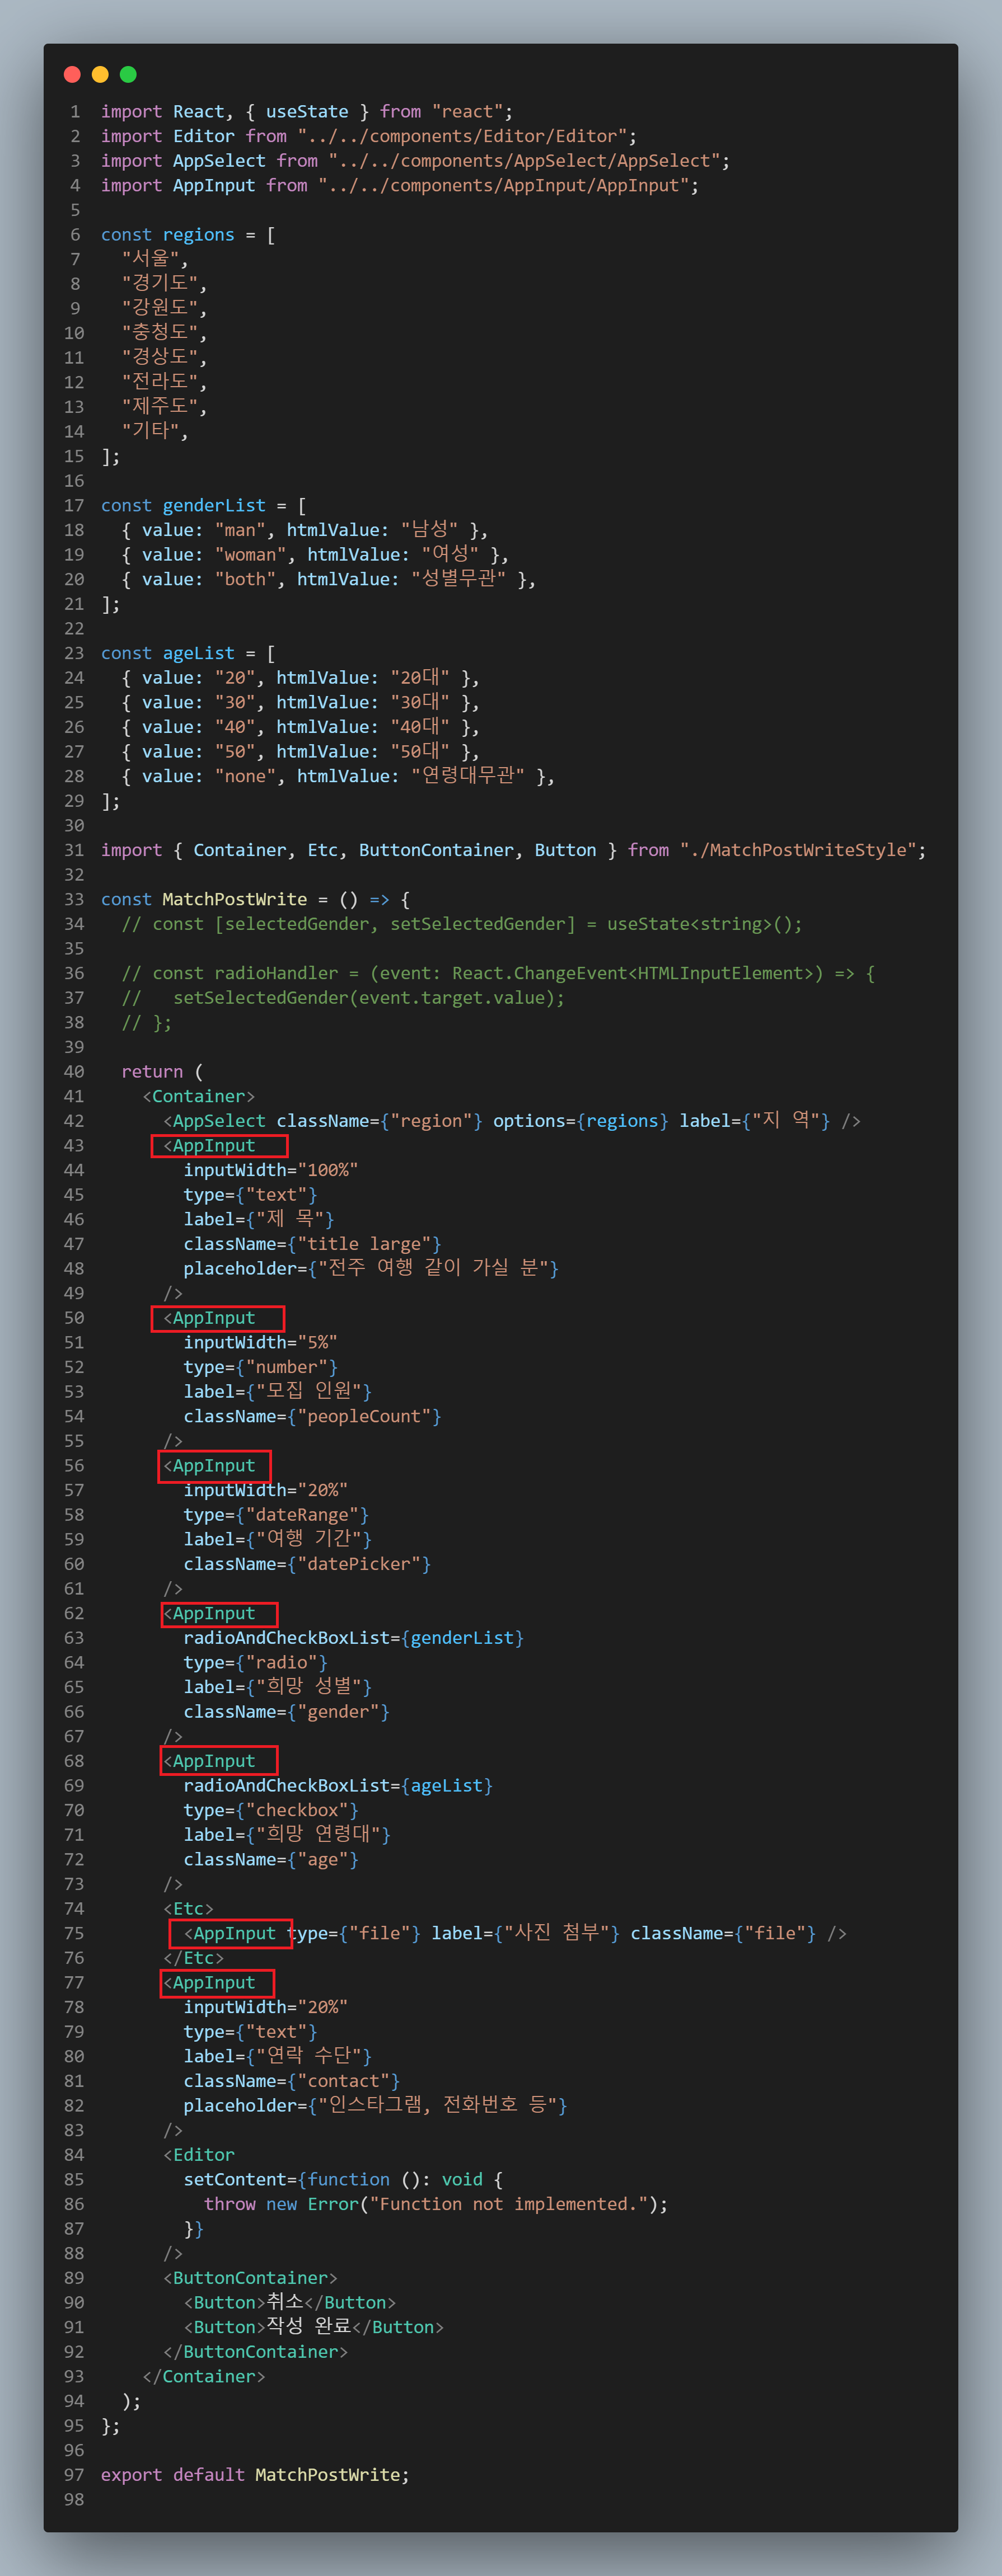
Task: Click the "Function not implemented." error string
Action: click(509, 2204)
